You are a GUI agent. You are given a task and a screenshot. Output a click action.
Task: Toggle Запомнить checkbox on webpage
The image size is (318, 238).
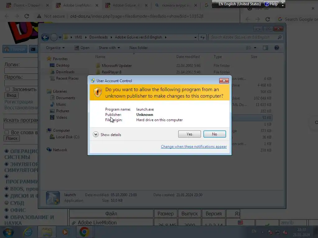click(x=7, y=89)
